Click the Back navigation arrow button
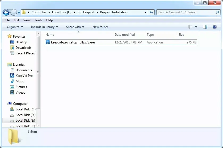 coord(6,13)
